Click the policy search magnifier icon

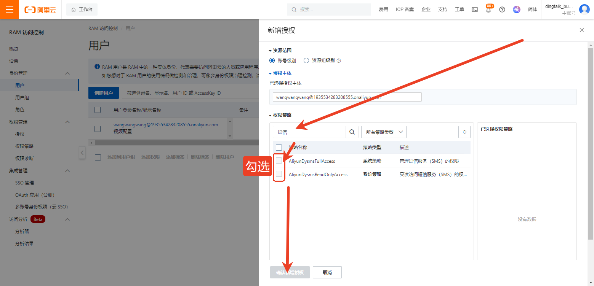(352, 132)
